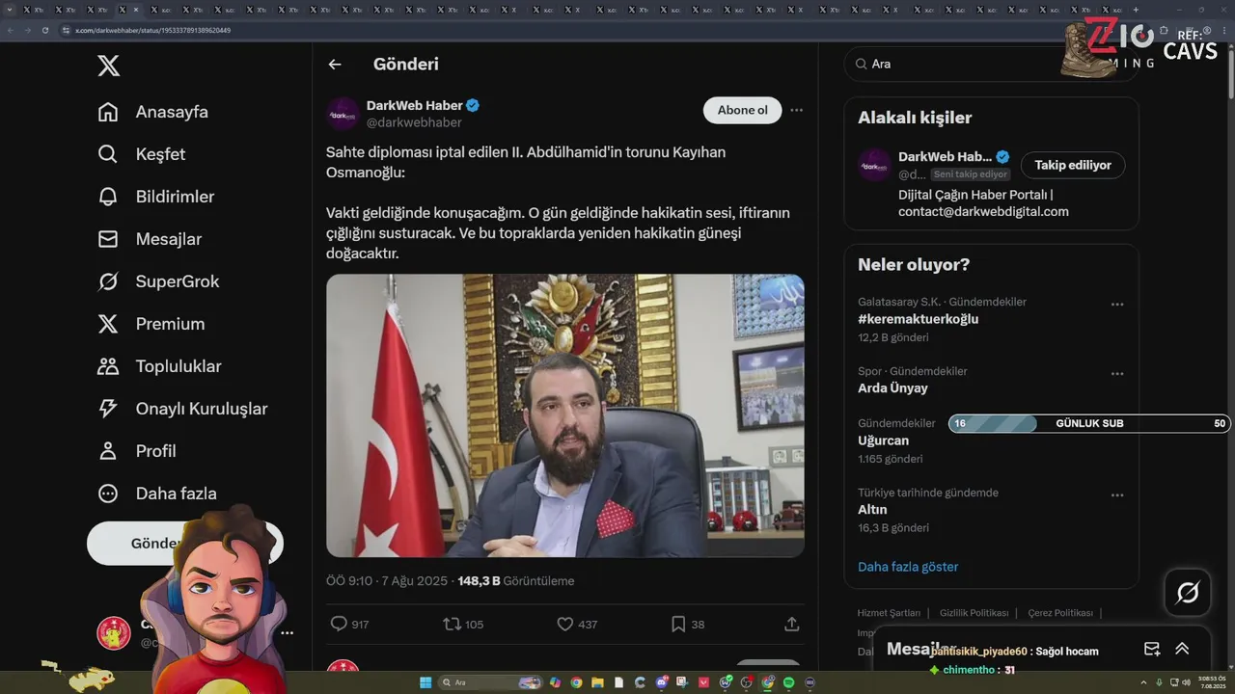The width and height of the screenshot is (1235, 694).
Task: Click the Hizmet Şartları footer link
Action: [889, 613]
